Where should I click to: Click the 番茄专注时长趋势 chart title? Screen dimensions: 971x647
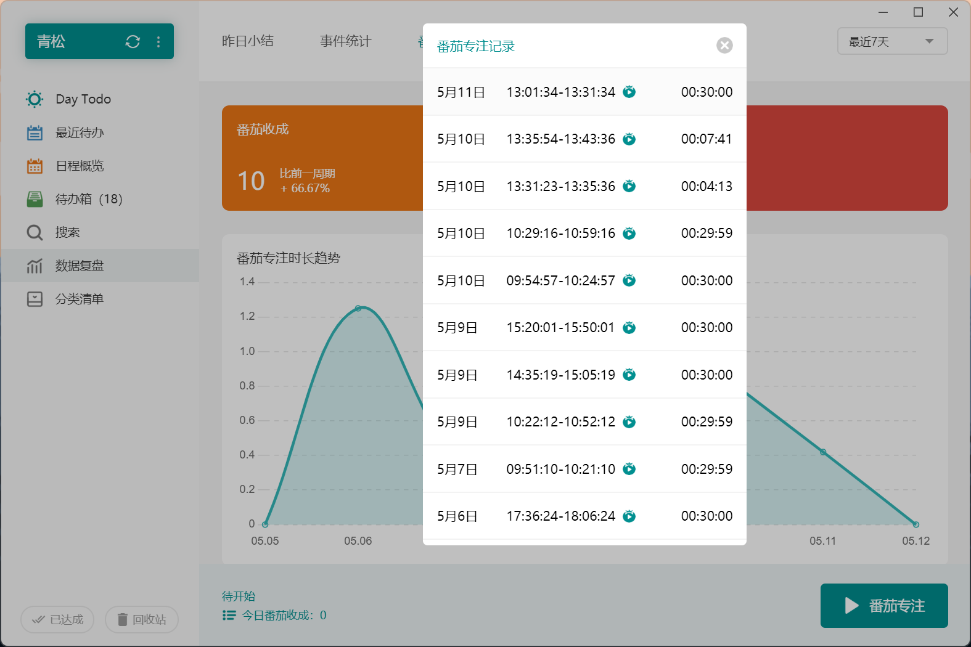289,258
